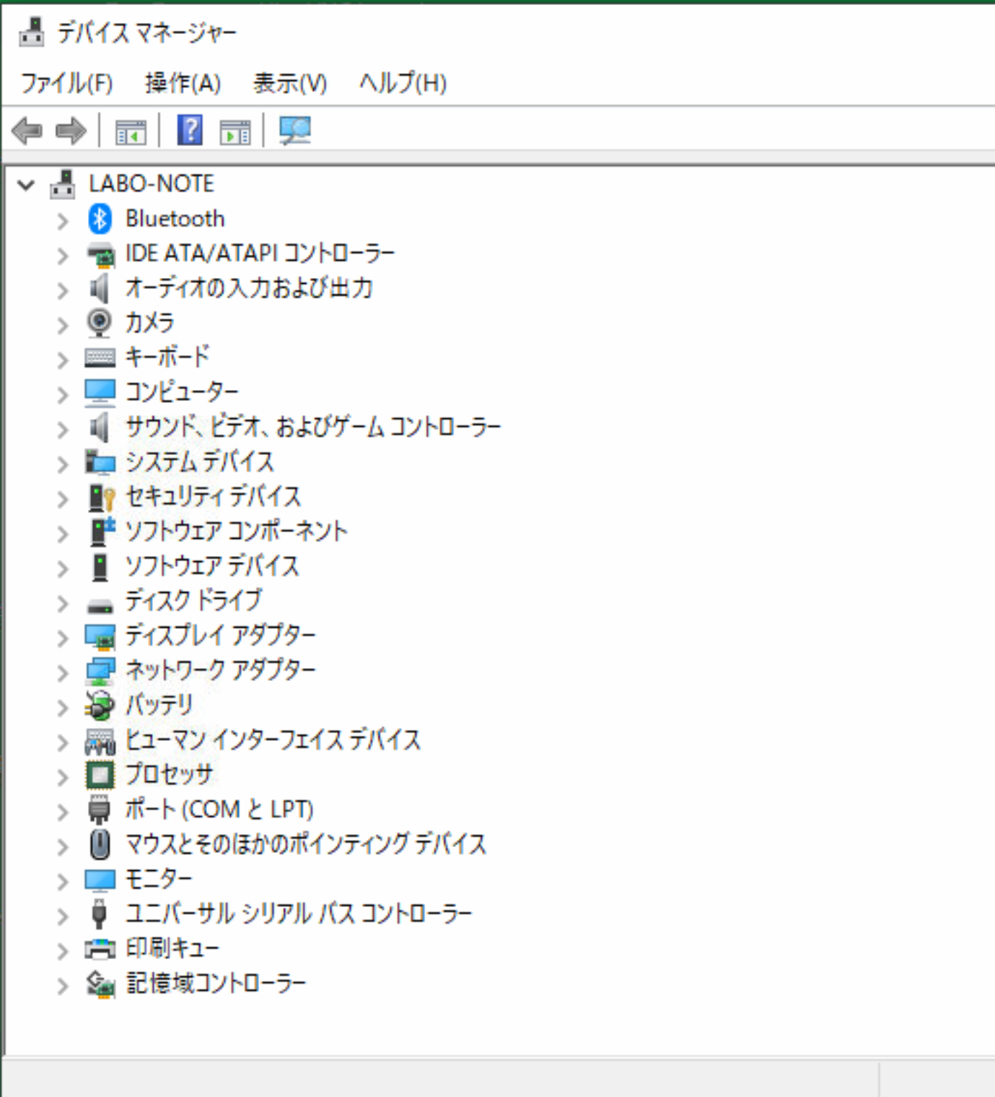The image size is (995, 1097).
Task: Open Help using the question mark icon
Action: pyautogui.click(x=189, y=131)
